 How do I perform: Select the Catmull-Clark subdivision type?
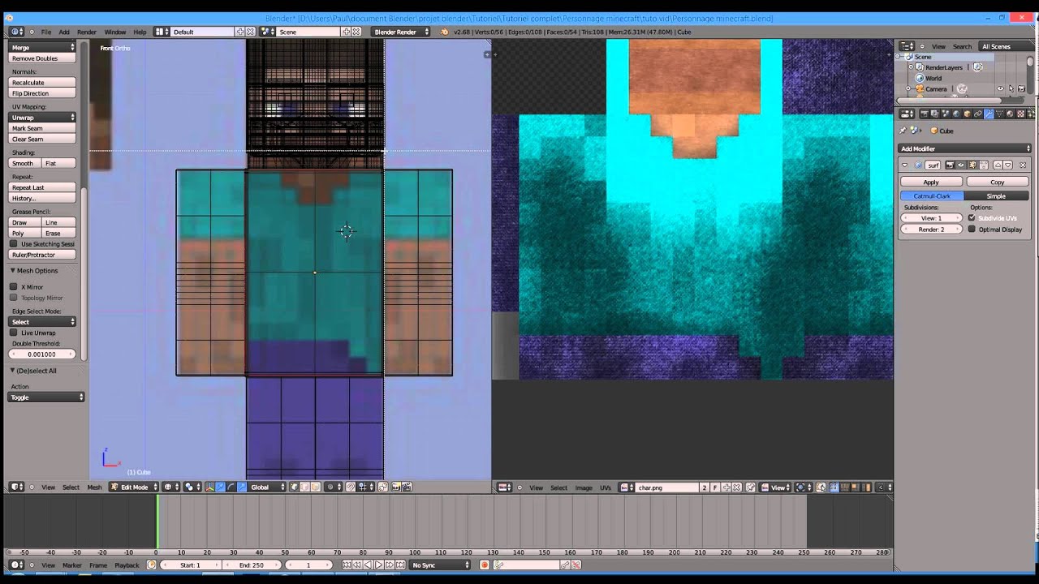coord(932,196)
